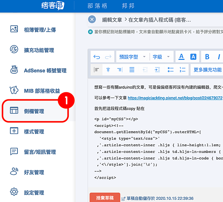Click the comment message icon

point(14,151)
